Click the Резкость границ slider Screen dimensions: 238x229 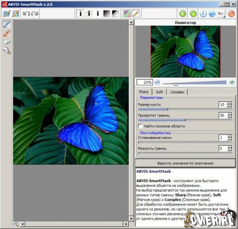(x=185, y=153)
